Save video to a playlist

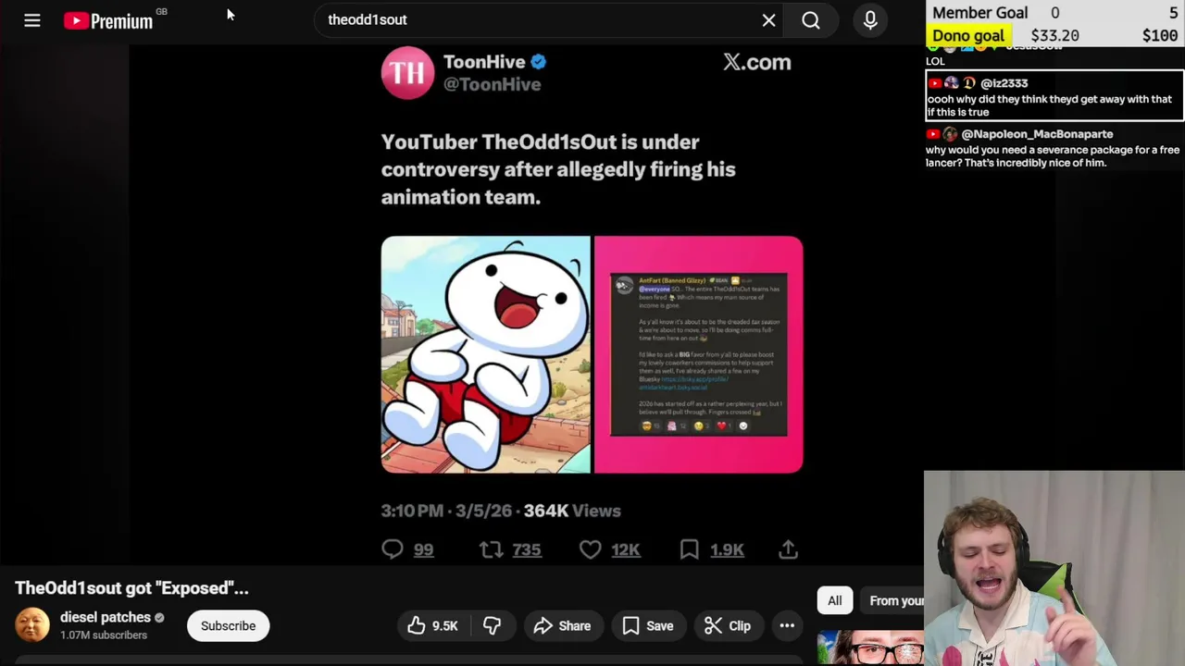[648, 626]
